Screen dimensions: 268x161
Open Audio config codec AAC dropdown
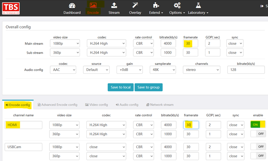(63, 70)
